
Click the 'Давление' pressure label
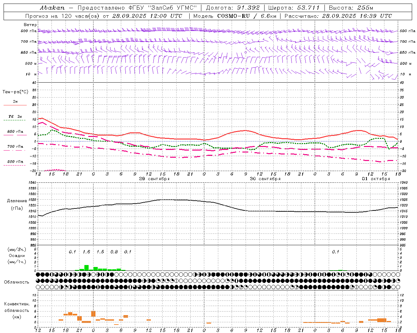coord(17,201)
